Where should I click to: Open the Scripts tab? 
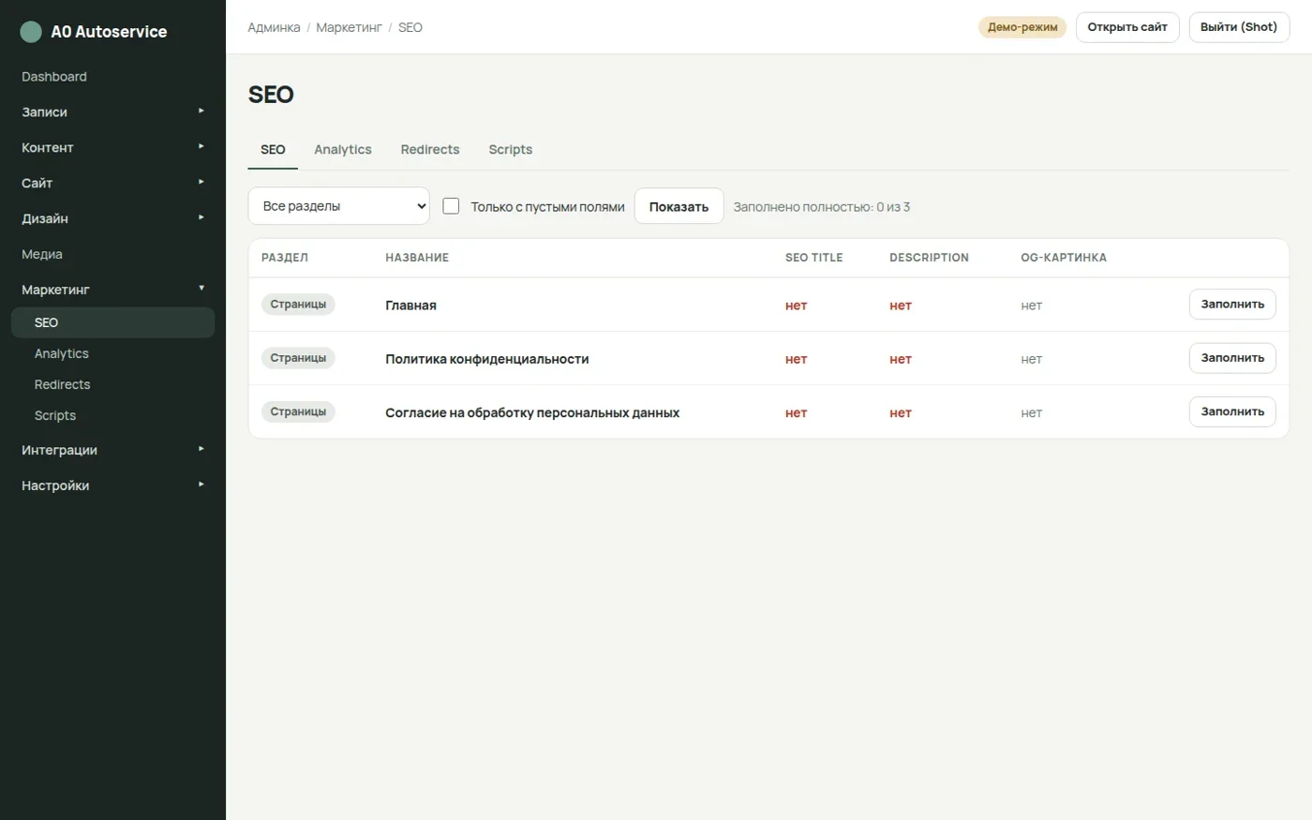511,150
